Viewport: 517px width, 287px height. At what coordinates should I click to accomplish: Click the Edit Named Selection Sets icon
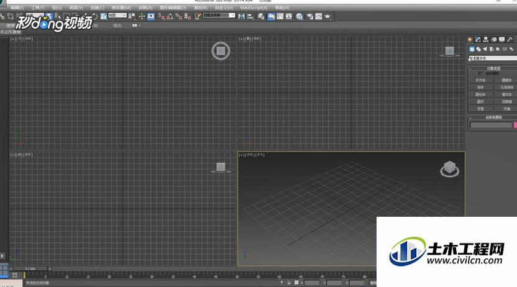click(198, 16)
